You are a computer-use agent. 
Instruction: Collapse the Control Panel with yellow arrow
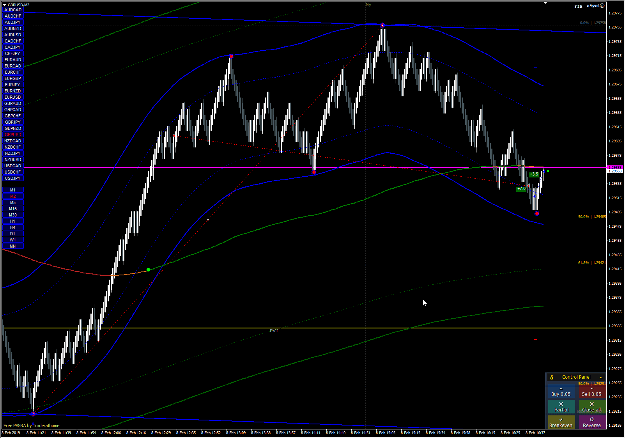tap(600, 377)
